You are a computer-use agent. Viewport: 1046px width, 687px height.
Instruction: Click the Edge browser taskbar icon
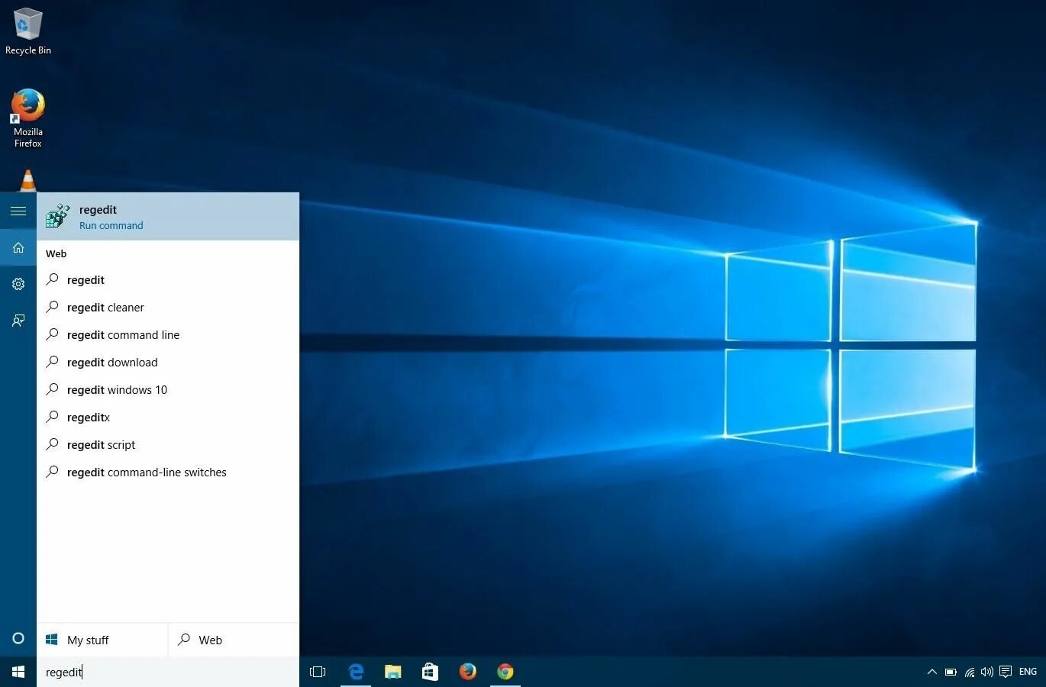click(x=356, y=672)
